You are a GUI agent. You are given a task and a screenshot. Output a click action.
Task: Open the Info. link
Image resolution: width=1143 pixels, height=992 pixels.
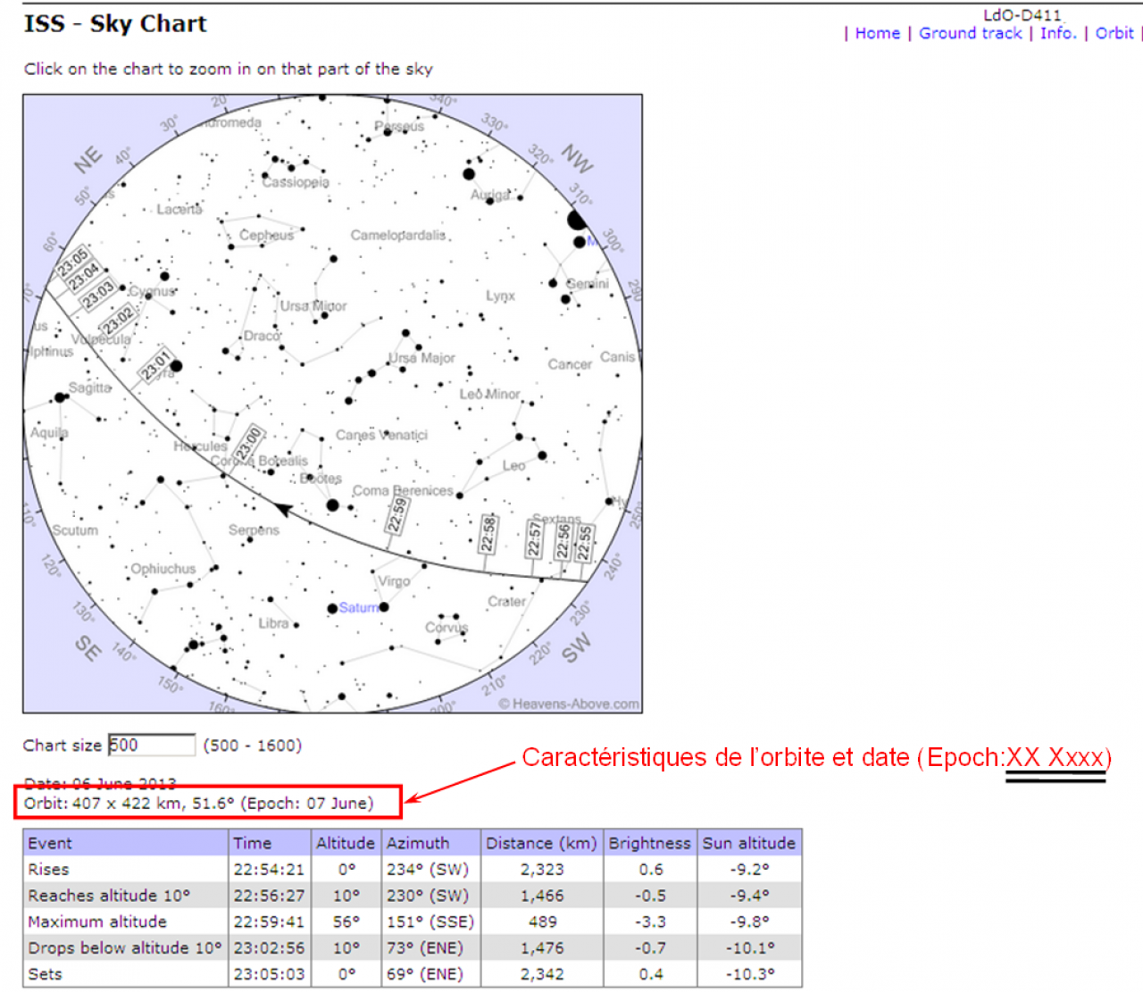point(1058,33)
